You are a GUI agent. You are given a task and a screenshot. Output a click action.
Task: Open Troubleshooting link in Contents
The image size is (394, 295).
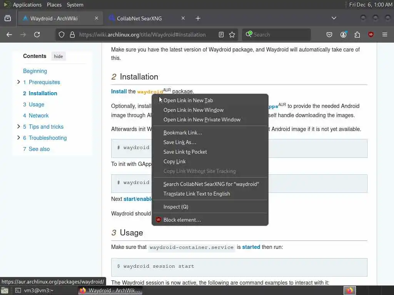(45, 138)
